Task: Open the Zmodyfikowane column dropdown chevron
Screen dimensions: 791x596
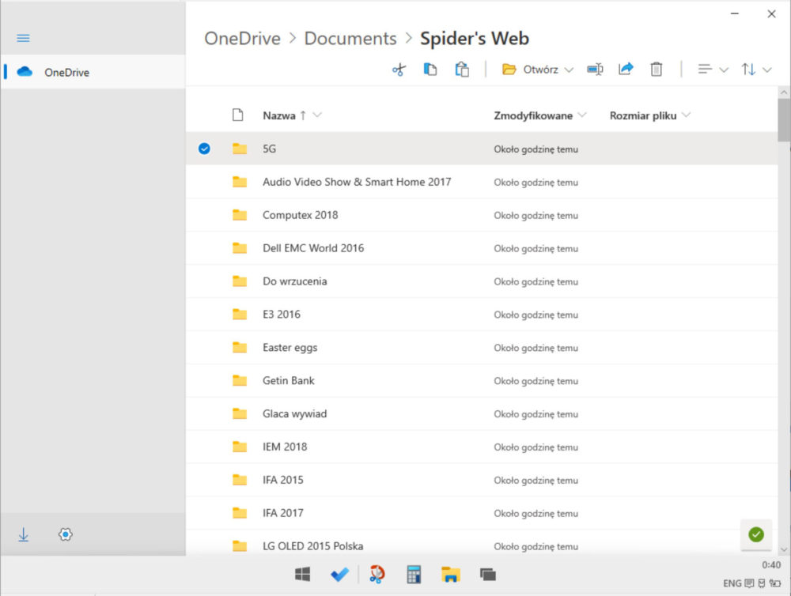Action: pos(582,115)
